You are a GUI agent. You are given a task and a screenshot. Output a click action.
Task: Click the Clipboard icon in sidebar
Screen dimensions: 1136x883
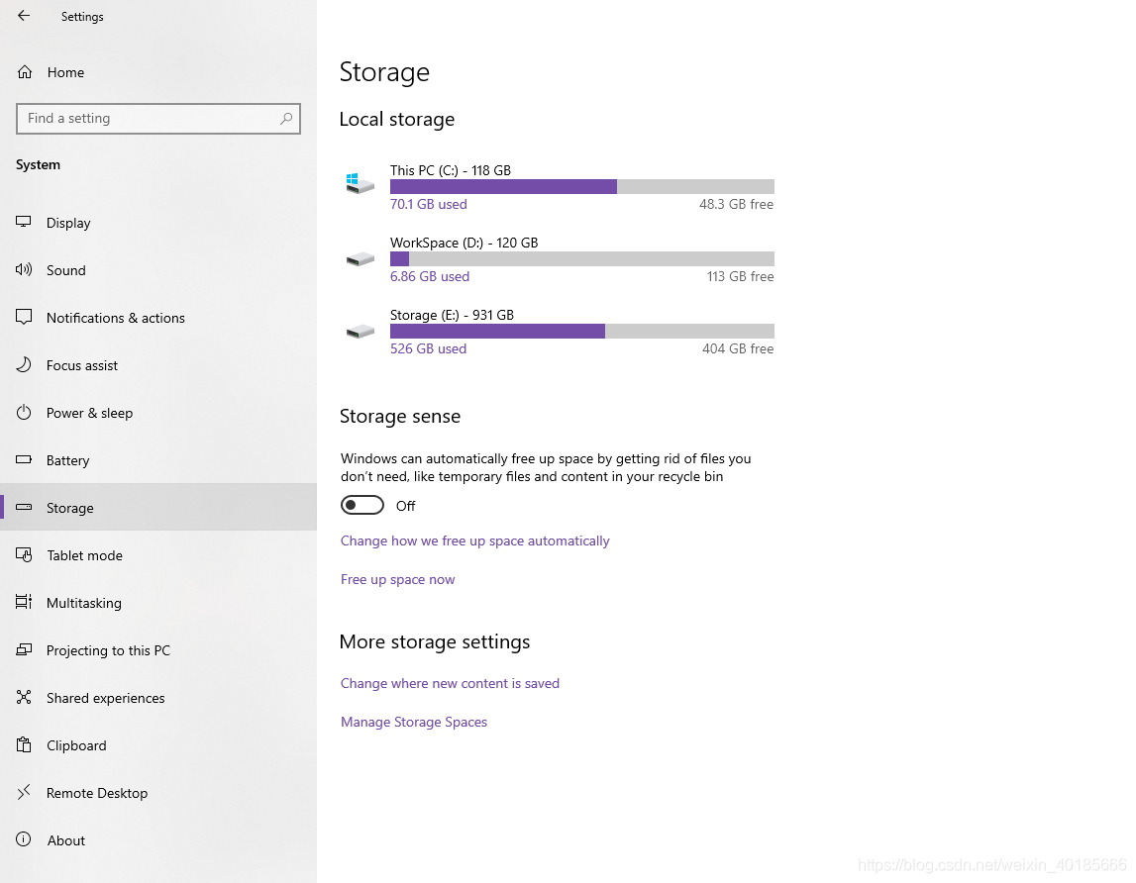click(24, 744)
